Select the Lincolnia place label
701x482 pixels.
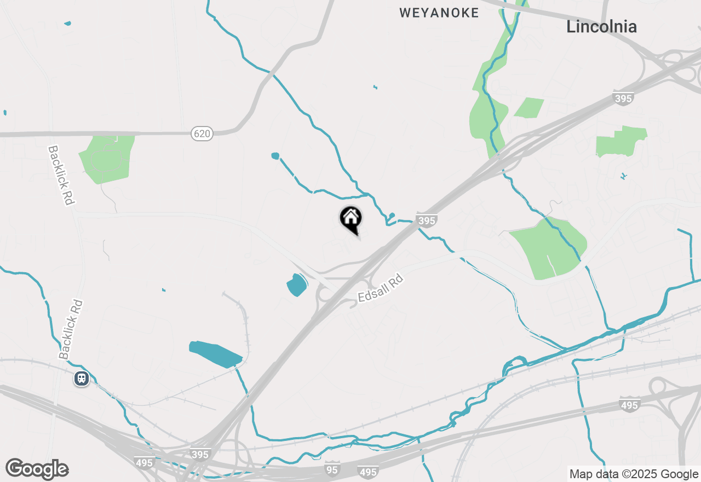coord(601,26)
